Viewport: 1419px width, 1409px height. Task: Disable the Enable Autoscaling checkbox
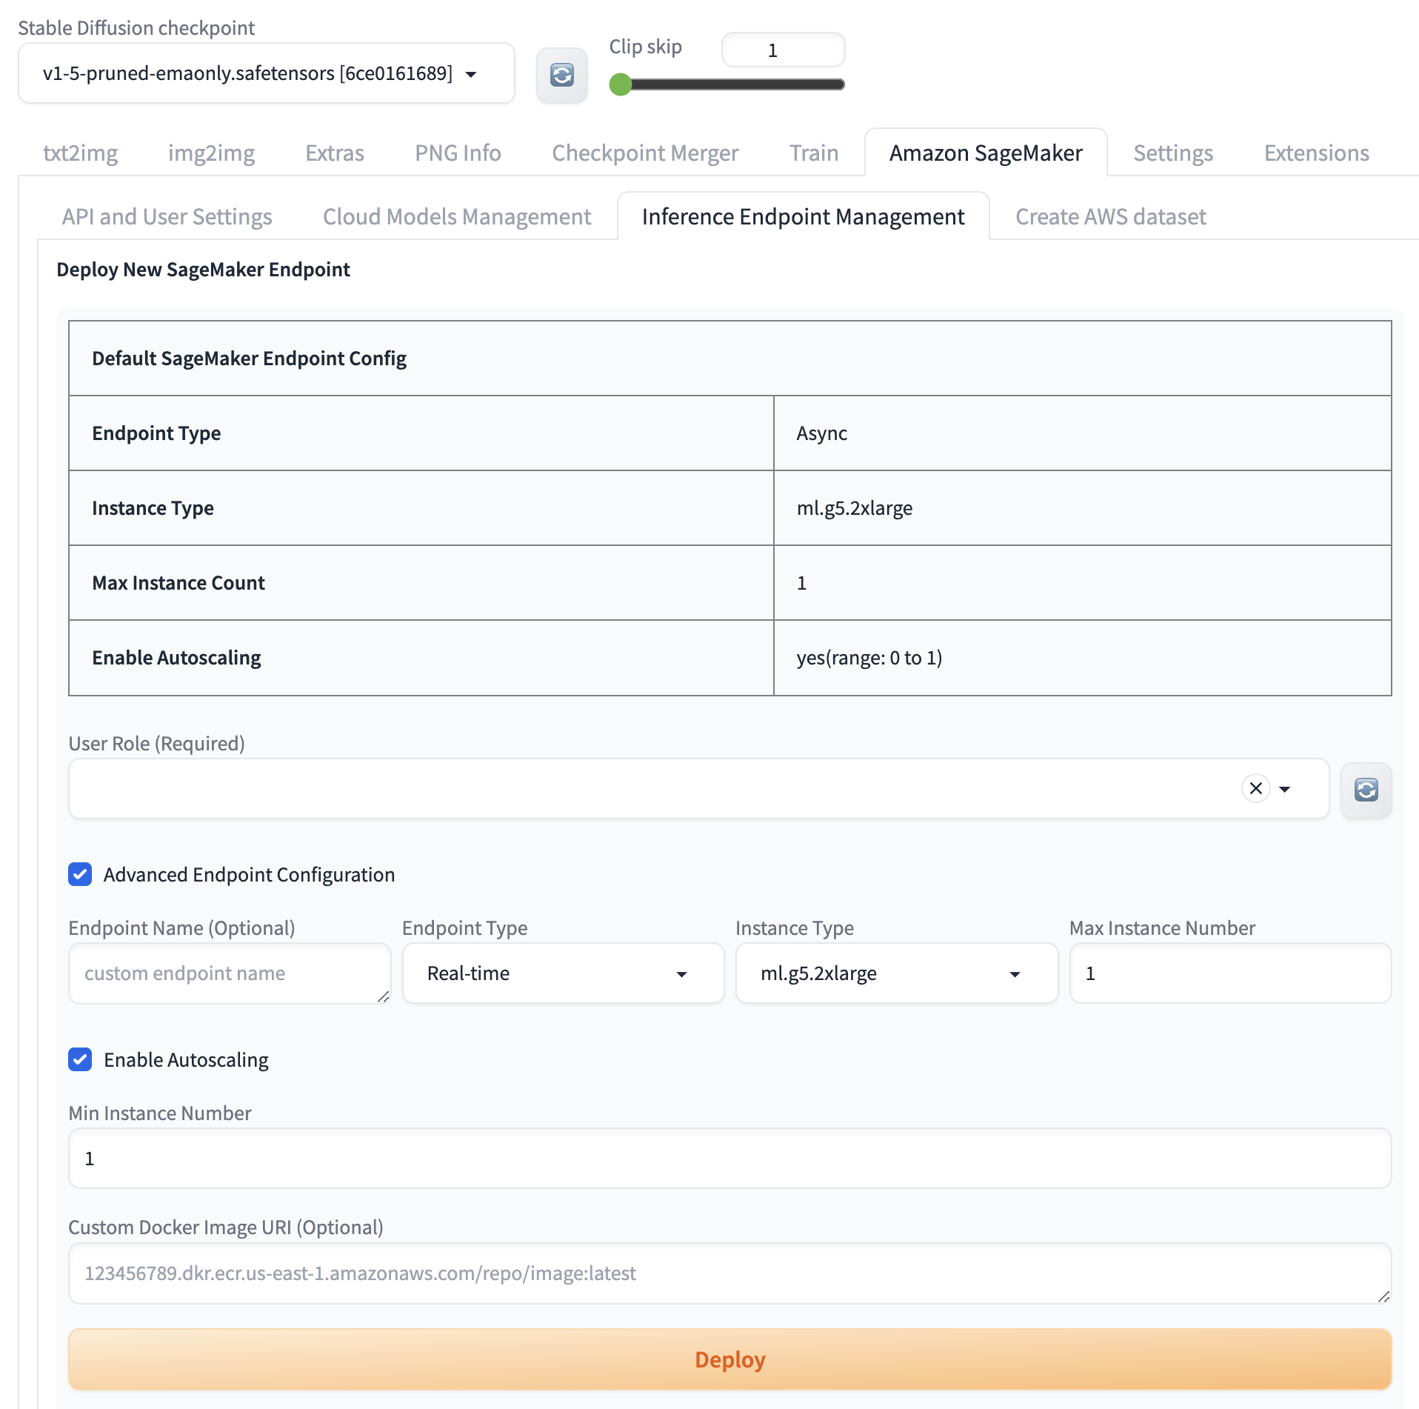point(80,1059)
